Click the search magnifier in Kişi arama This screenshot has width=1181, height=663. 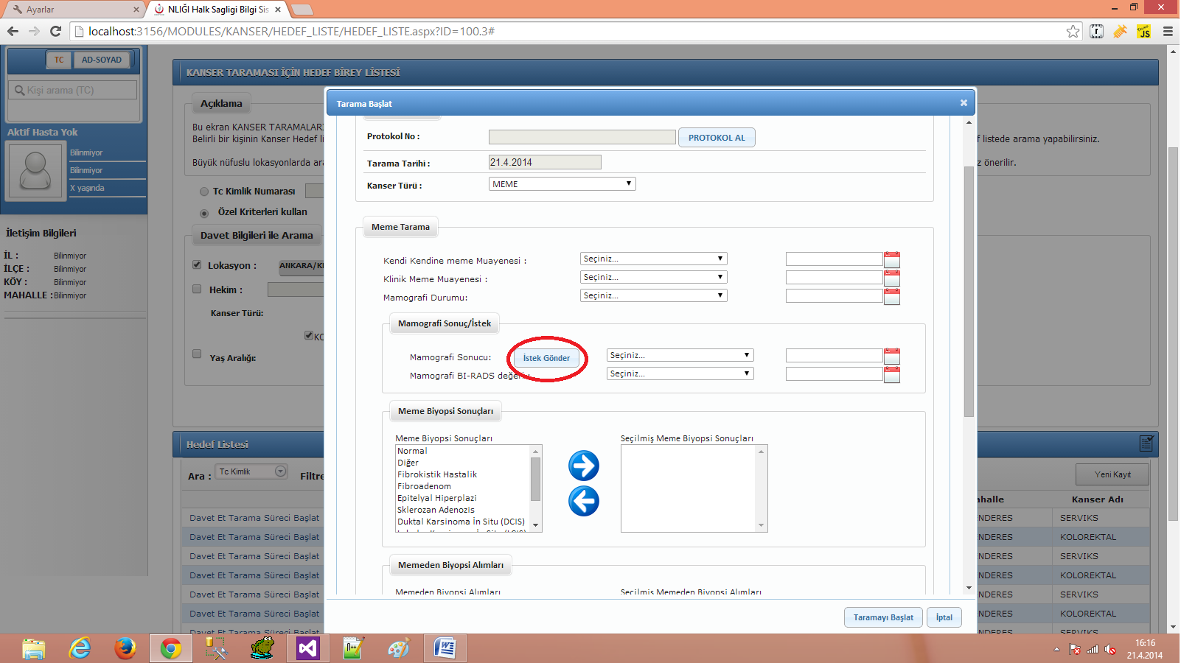click(20, 90)
